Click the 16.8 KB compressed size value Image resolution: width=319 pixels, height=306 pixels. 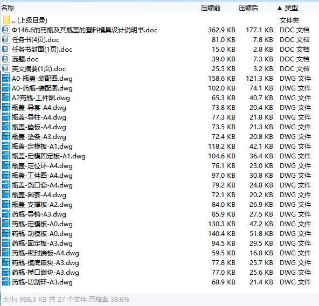[261, 253]
